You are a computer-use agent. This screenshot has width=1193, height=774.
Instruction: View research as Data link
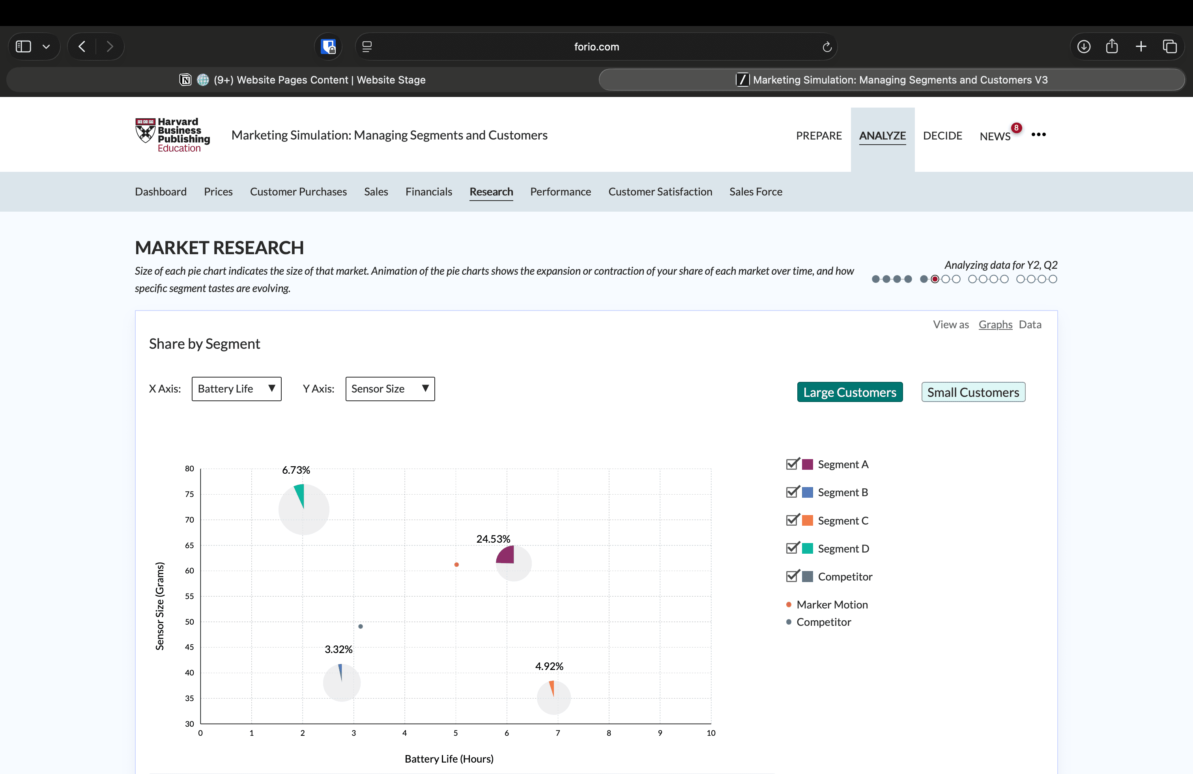pyautogui.click(x=1030, y=324)
